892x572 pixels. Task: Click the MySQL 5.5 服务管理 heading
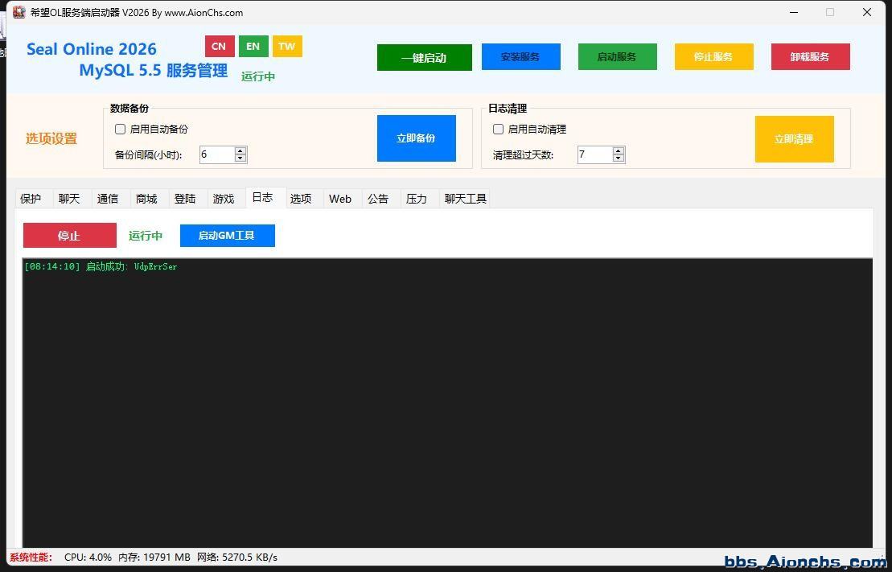tap(154, 71)
